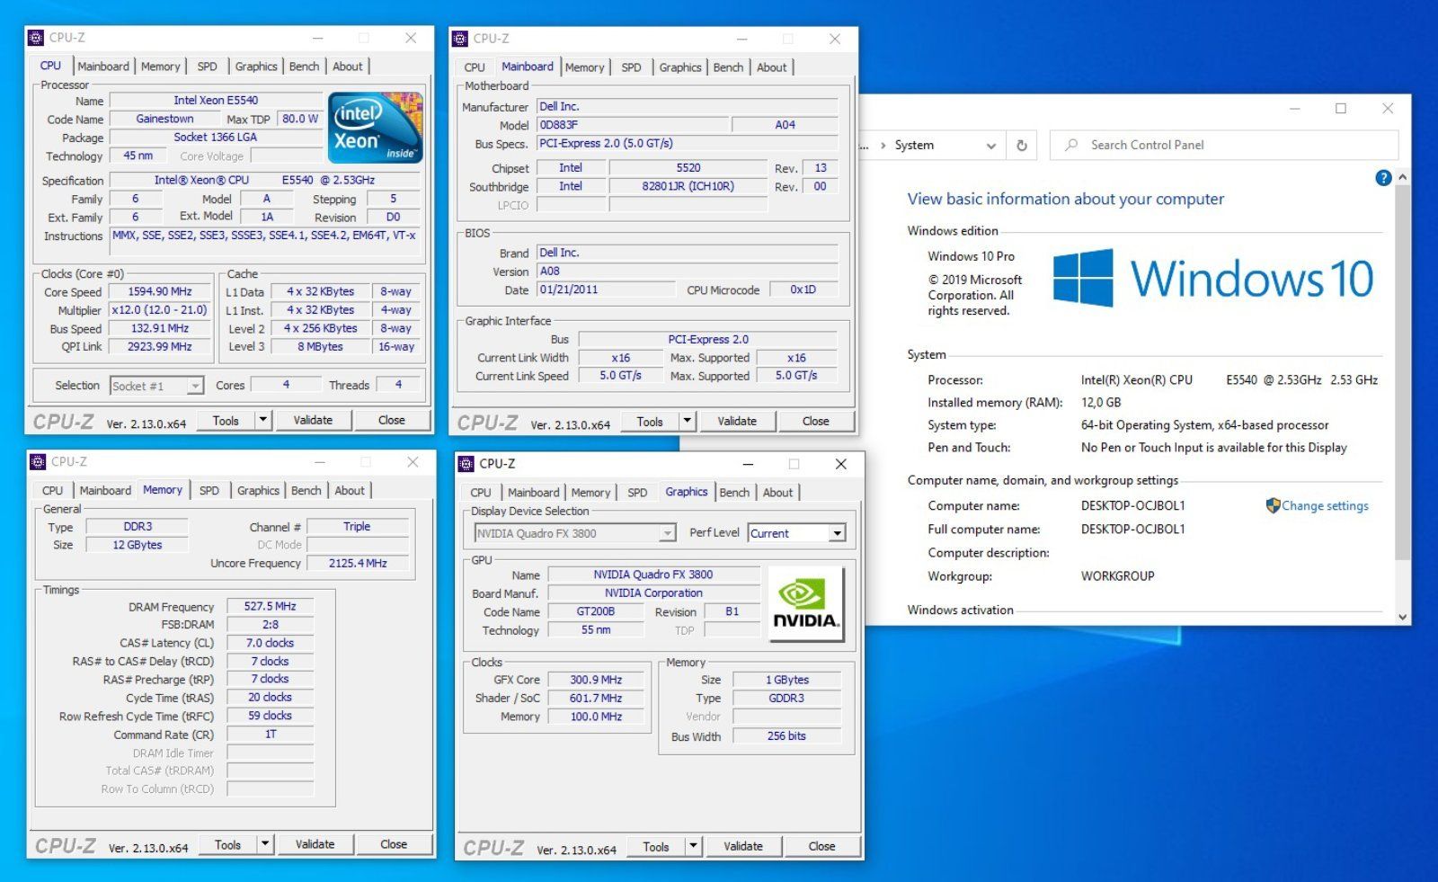Click the Intel Xeon inside logo
This screenshot has width=1438, height=882.
pyautogui.click(x=375, y=128)
